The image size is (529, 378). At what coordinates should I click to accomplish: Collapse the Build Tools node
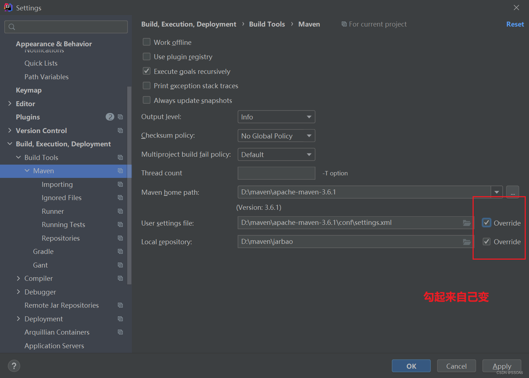[18, 157]
